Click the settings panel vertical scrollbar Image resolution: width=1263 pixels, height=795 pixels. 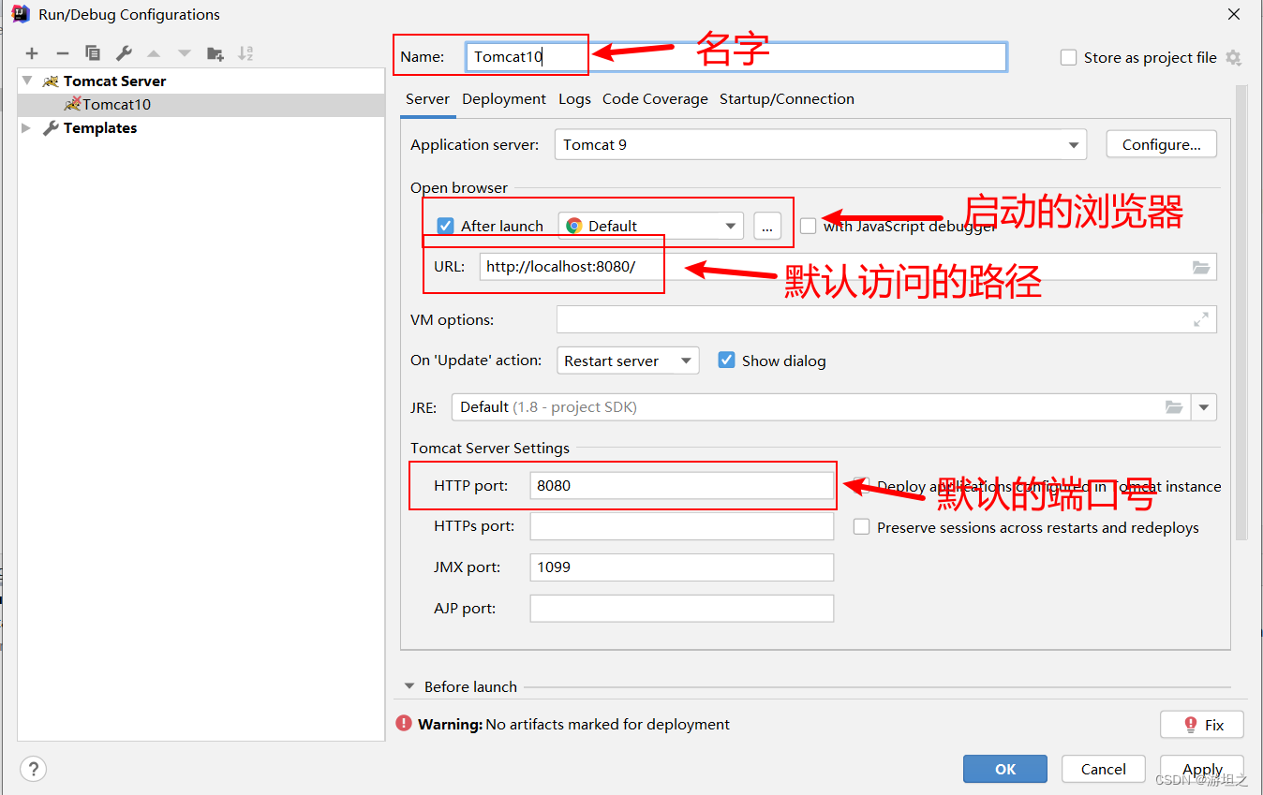(x=1241, y=312)
